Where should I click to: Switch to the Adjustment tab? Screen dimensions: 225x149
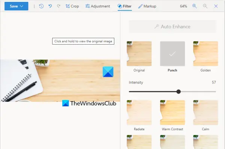(x=97, y=6)
